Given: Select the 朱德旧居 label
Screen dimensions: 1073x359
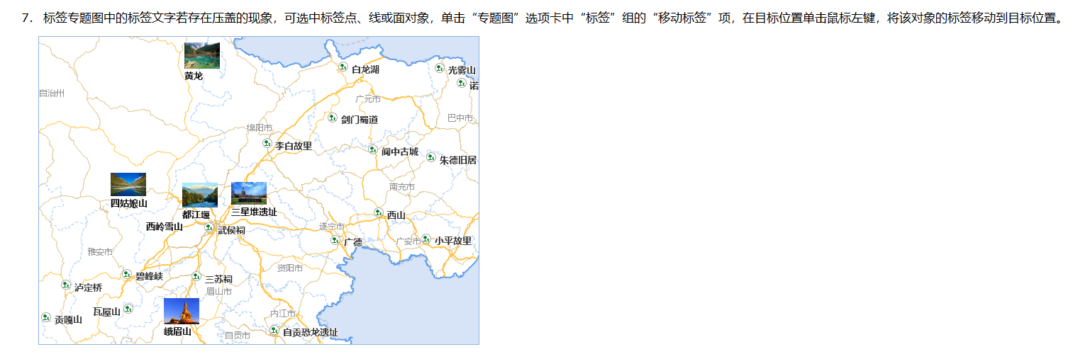Looking at the screenshot, I should pos(458,160).
